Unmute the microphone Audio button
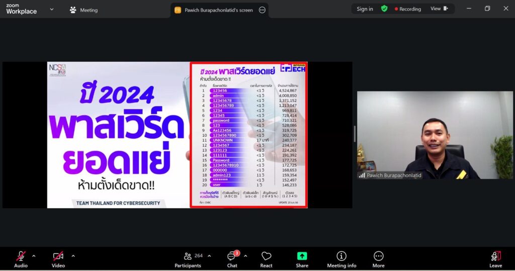This screenshot has height=271, width=515. click(21, 258)
